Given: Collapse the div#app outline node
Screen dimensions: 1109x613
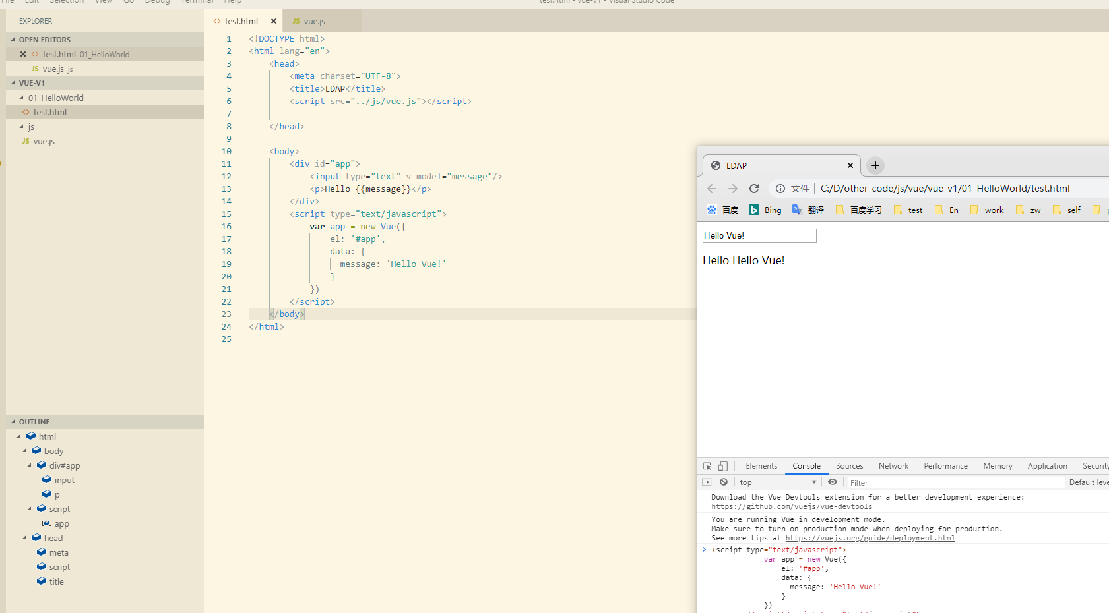Looking at the screenshot, I should point(30,465).
